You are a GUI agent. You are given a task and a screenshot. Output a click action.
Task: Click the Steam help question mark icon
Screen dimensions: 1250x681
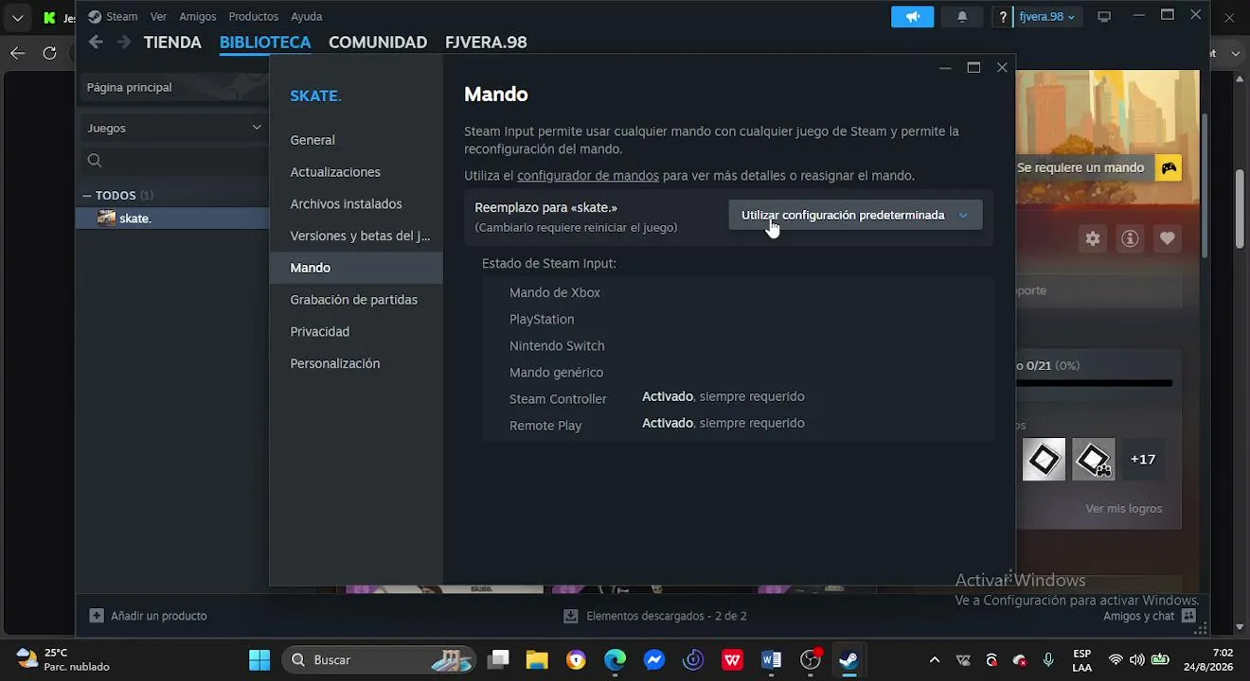1003,17
